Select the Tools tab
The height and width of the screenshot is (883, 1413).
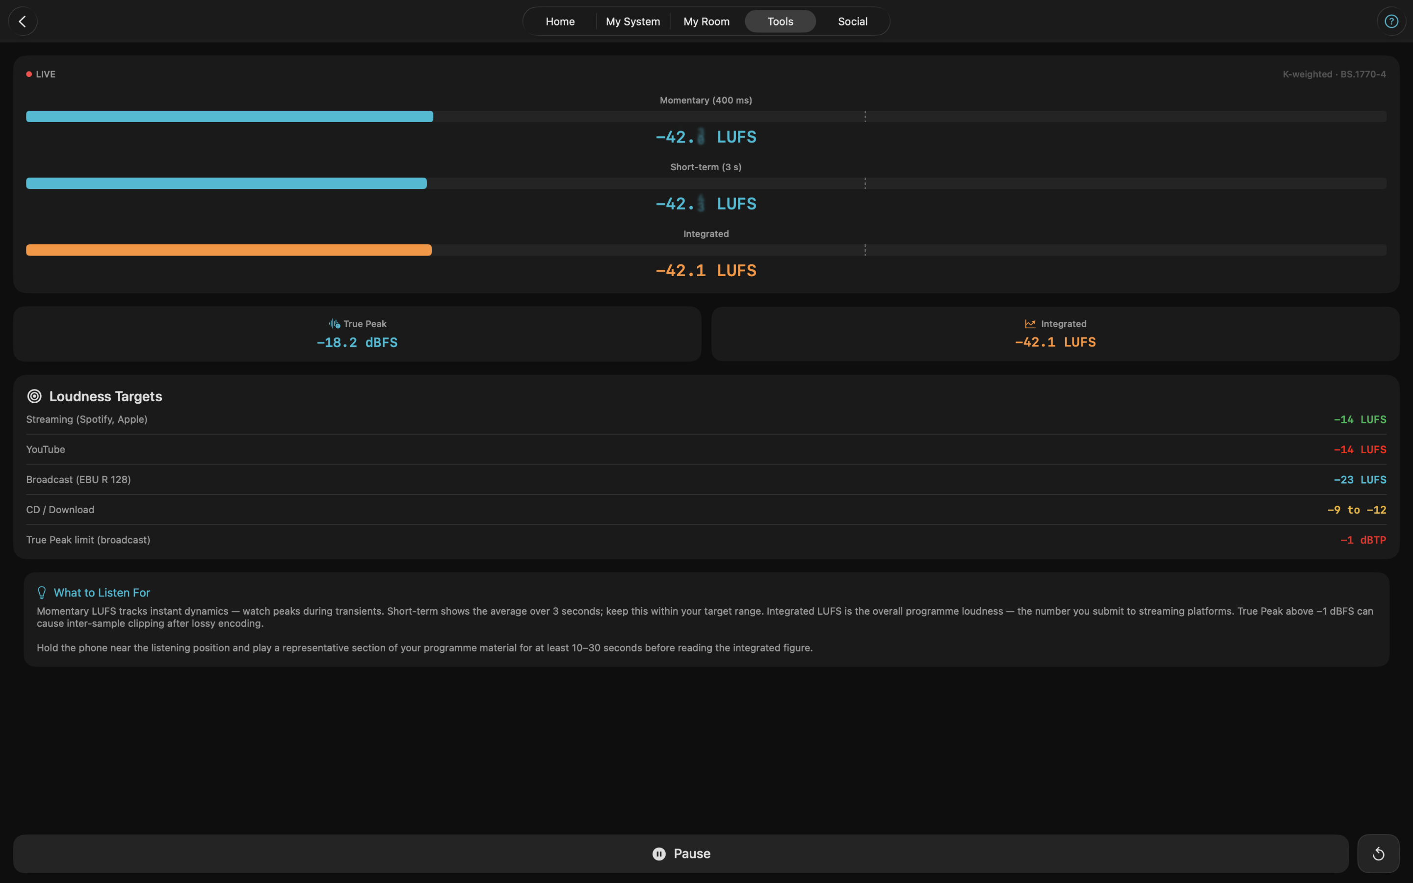pos(780,22)
